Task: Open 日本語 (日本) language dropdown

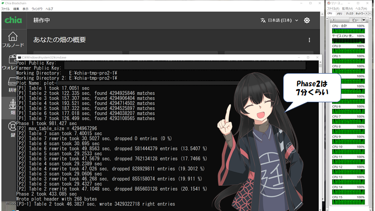Action: click(x=283, y=20)
